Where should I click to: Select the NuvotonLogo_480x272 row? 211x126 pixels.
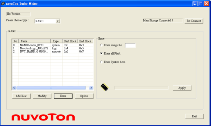pyautogui.click(x=53, y=48)
